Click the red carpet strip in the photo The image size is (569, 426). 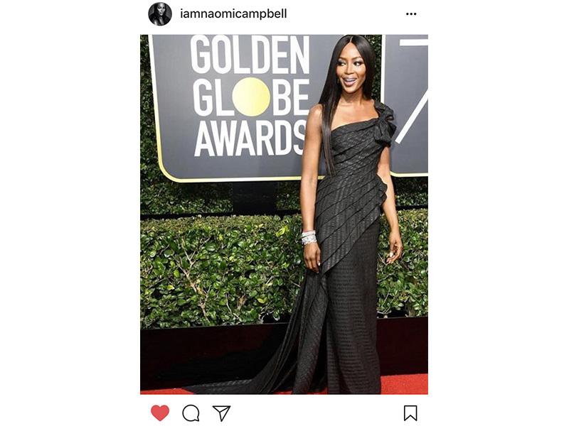tap(404, 384)
